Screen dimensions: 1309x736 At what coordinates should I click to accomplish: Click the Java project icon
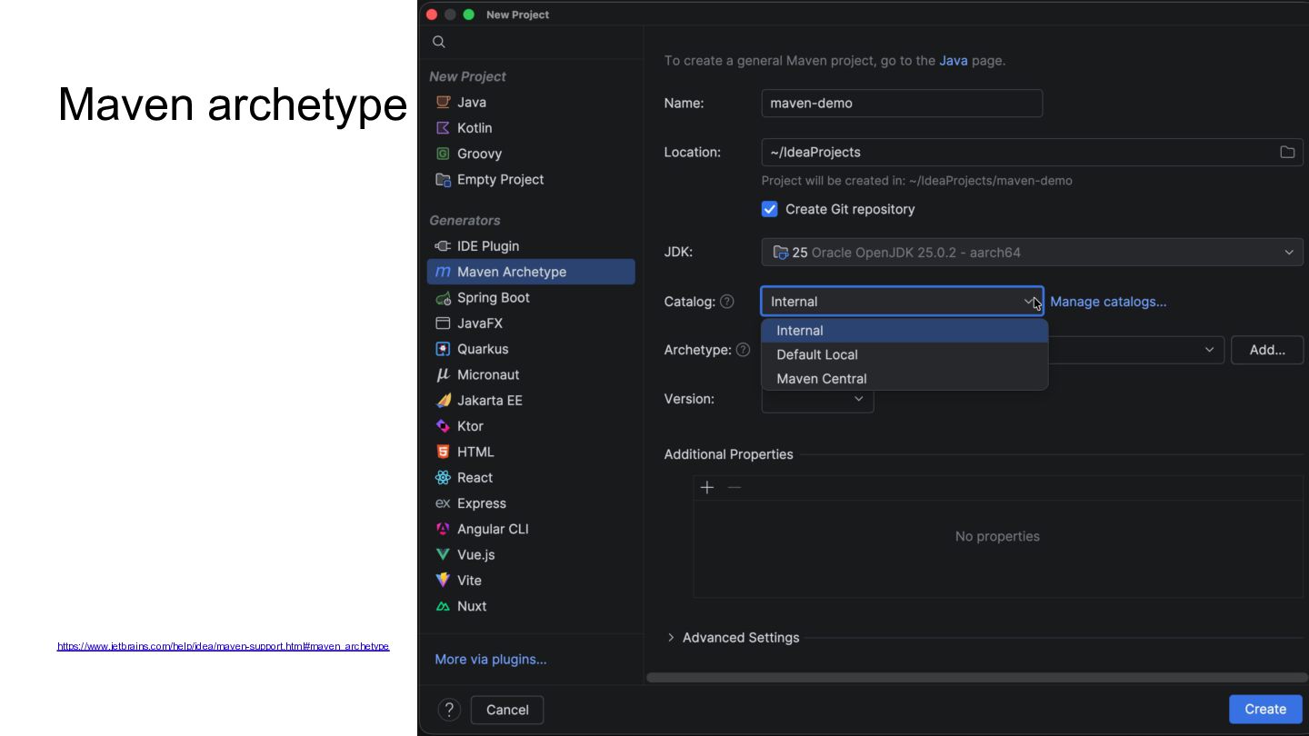[443, 103]
